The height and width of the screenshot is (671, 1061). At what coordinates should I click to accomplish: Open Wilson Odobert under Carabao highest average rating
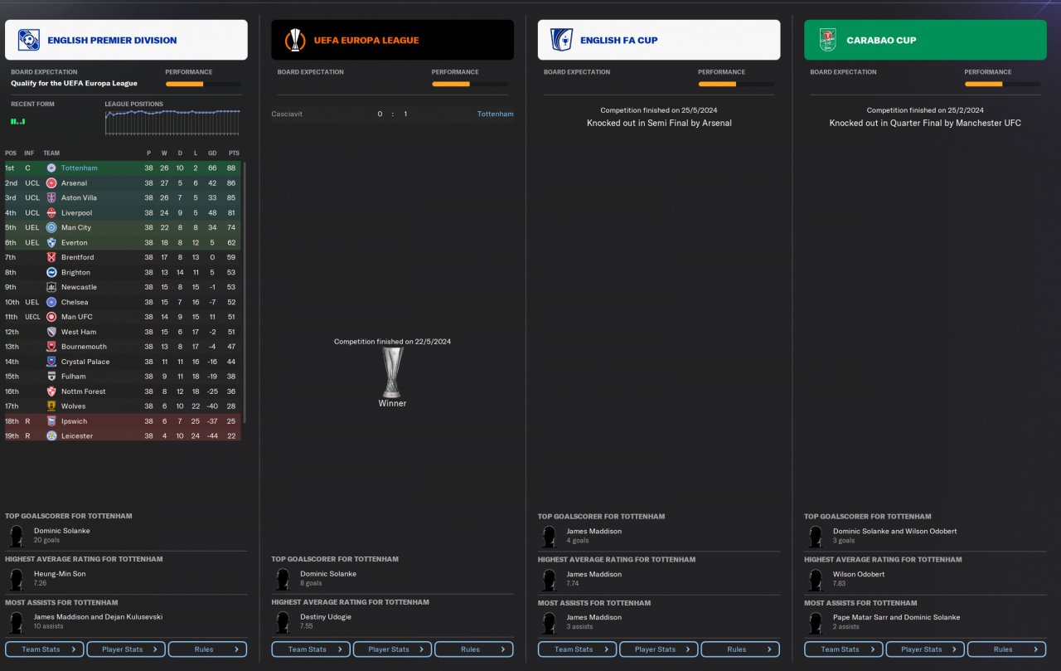[x=859, y=574]
